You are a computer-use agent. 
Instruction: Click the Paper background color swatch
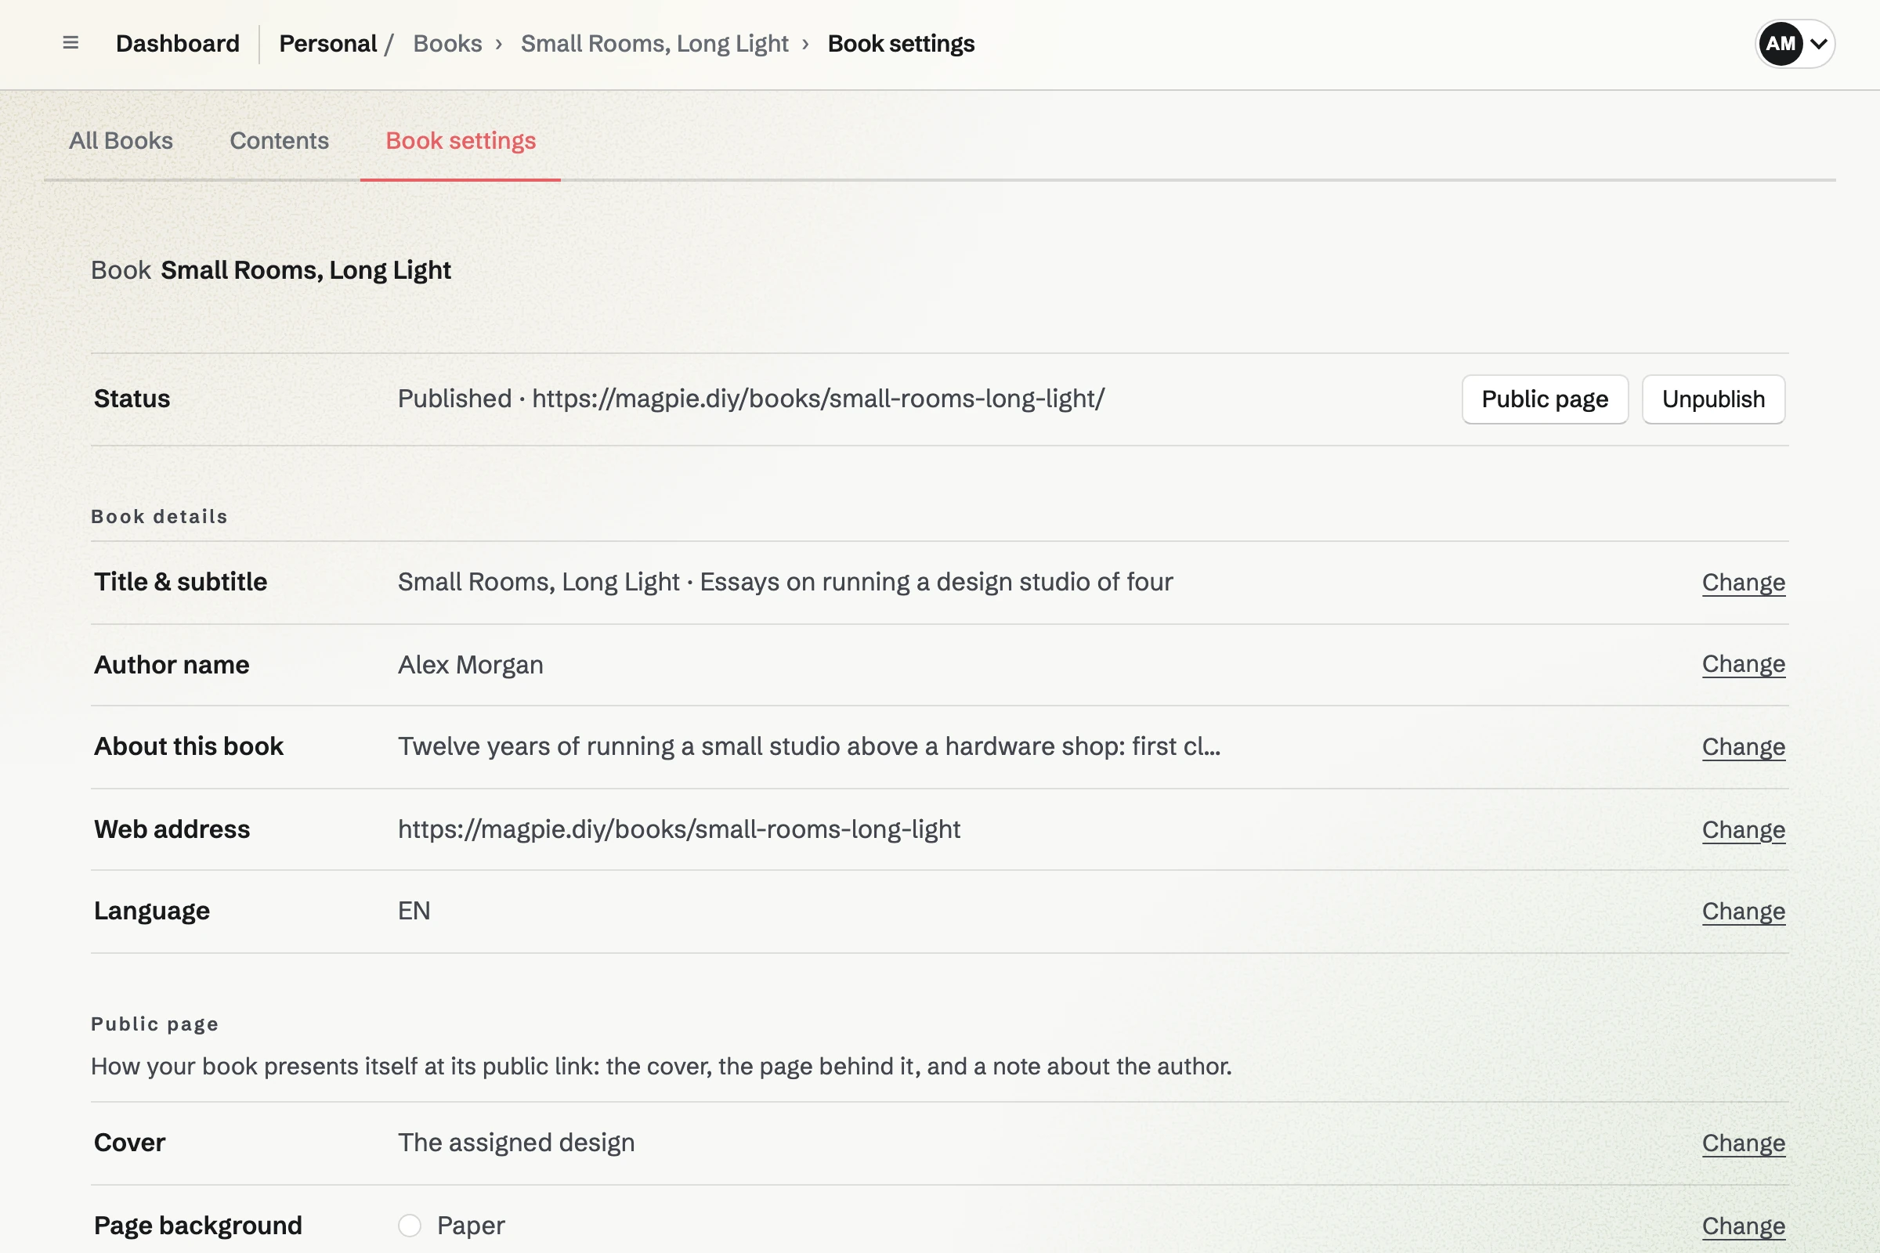pyautogui.click(x=409, y=1225)
